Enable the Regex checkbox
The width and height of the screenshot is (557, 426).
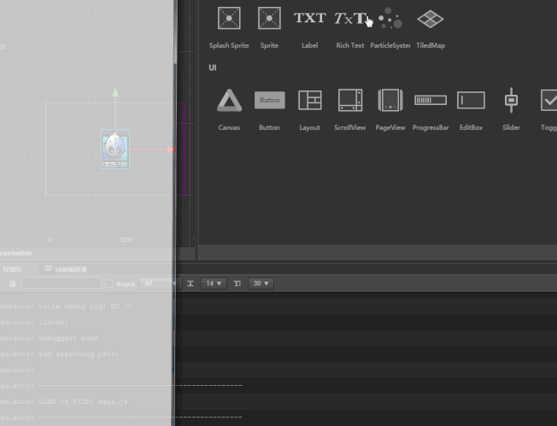click(109, 283)
